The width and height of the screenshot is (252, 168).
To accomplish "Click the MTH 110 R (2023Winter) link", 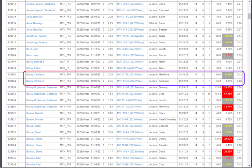I will coord(130,87).
